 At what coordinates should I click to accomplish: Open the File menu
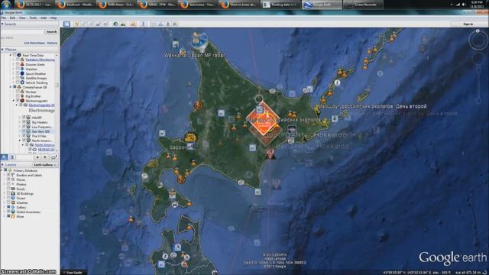click(x=4, y=18)
